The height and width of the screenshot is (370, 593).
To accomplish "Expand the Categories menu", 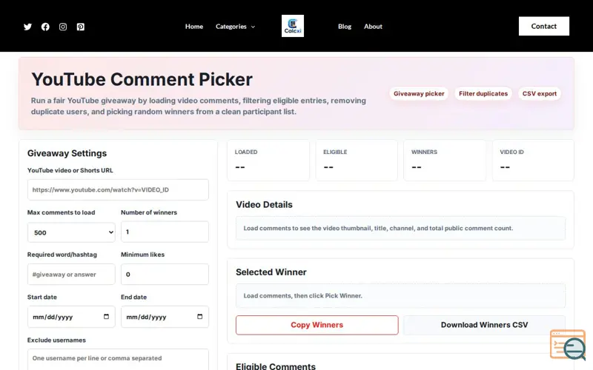I will click(x=235, y=27).
